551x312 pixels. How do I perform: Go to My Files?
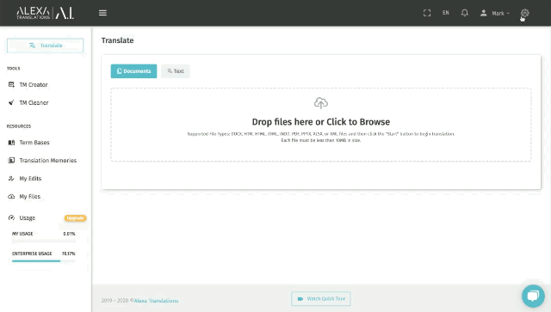click(x=30, y=197)
